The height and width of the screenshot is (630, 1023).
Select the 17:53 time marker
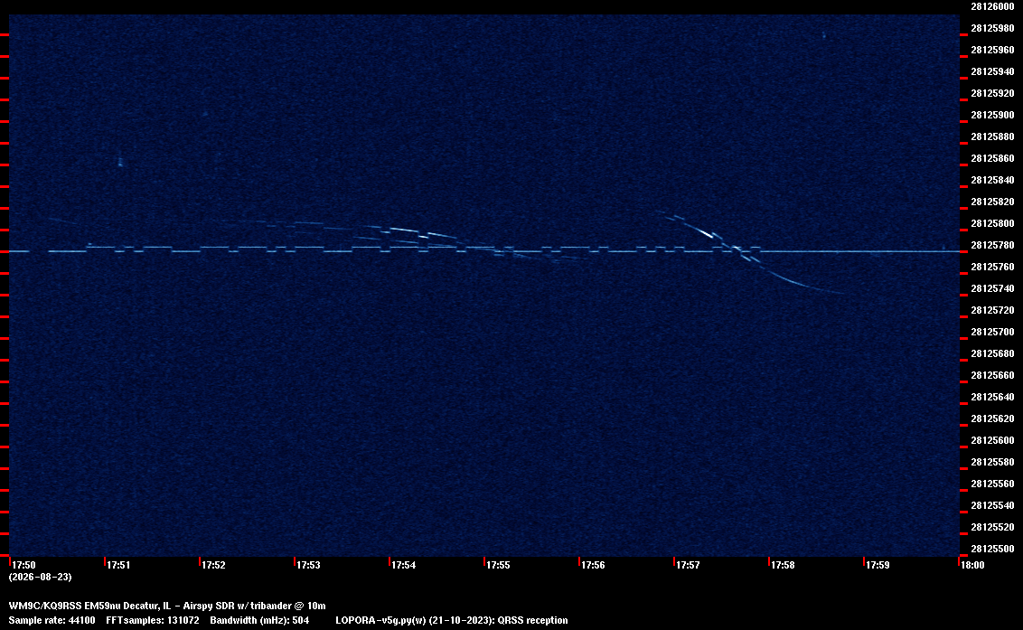tap(308, 565)
